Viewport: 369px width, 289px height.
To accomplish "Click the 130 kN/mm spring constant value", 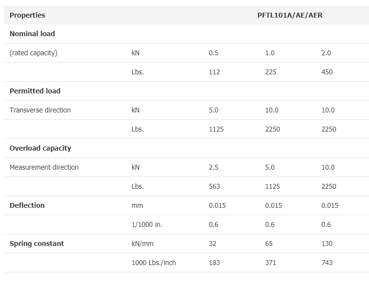I will (327, 244).
